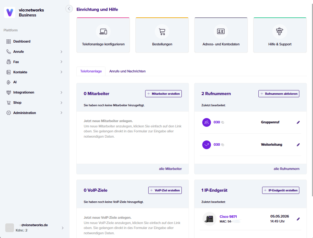
Task: Click the user avatar at the bottom left
Action: click(x=10, y=228)
